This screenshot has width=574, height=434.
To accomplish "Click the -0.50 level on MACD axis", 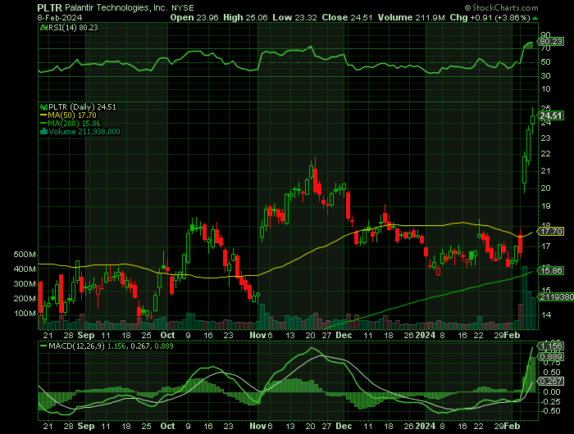I will [x=550, y=411].
